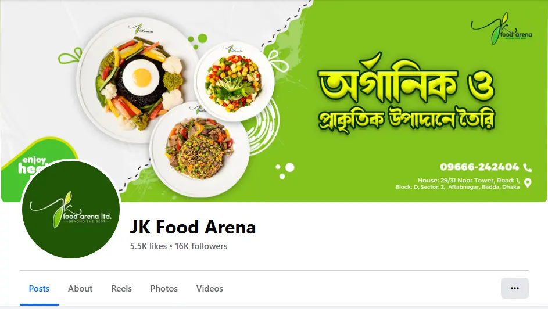Click the food arena logo in cover corner

click(x=502, y=30)
